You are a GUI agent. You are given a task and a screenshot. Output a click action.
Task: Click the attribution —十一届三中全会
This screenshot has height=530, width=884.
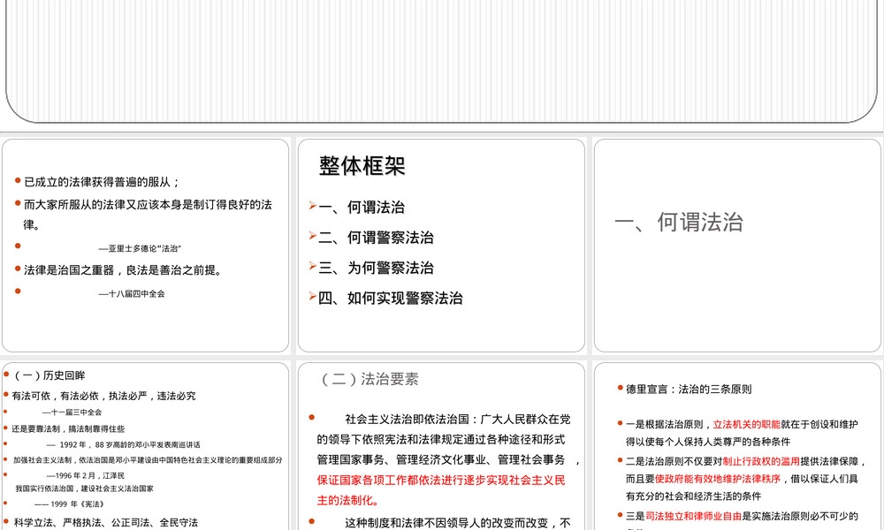[x=72, y=413]
